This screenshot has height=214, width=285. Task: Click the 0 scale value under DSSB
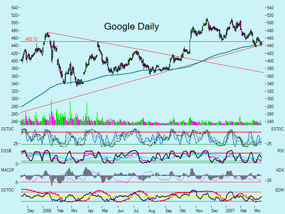tap(17, 164)
